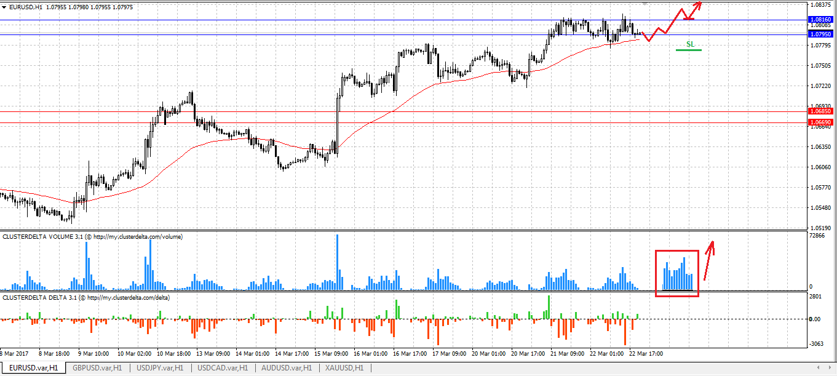Click the 9 Mar 10:00 time axis label
This screenshot has height=376, width=837.
pyautogui.click(x=93, y=354)
